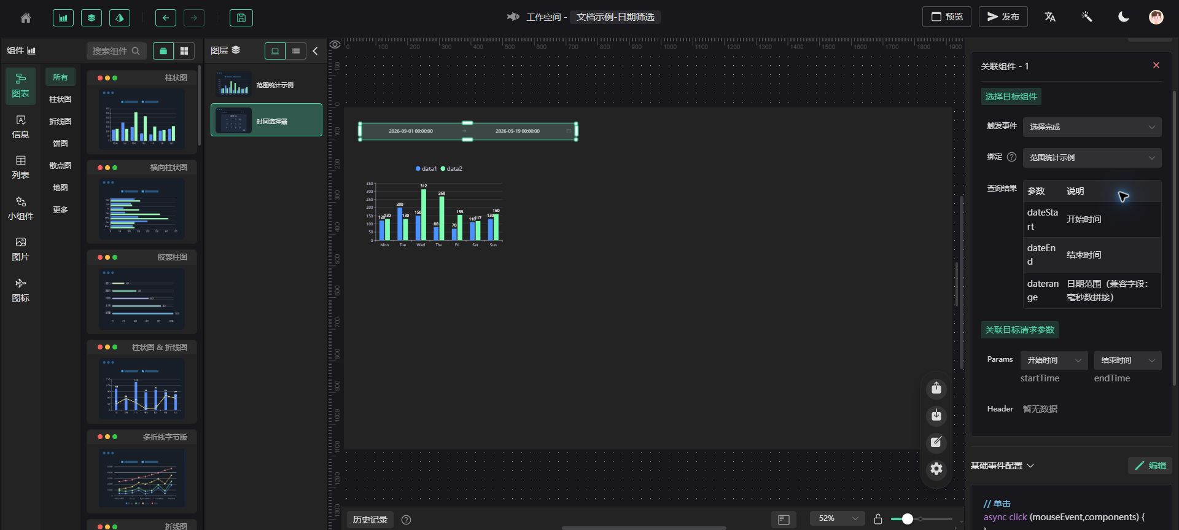Select the 图表 category in sidebar
This screenshot has width=1179, height=530.
click(x=21, y=85)
